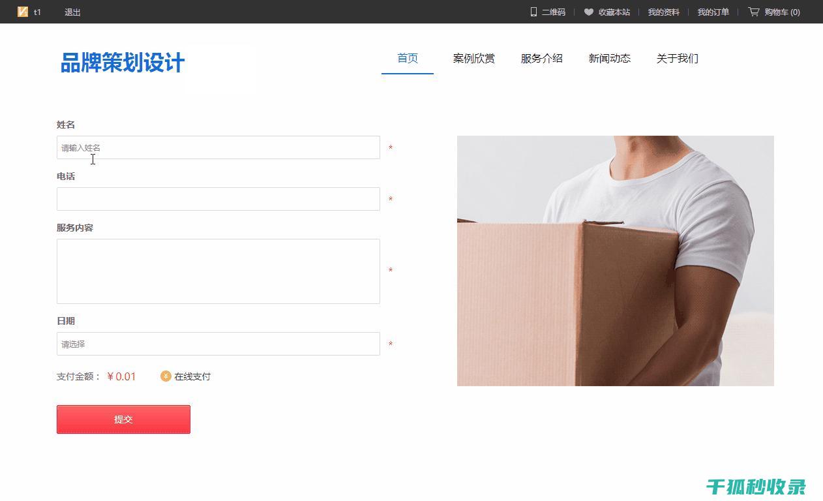823x501 pixels.
Task: Open the 案例欣赏 navigation tab
Action: tap(474, 59)
